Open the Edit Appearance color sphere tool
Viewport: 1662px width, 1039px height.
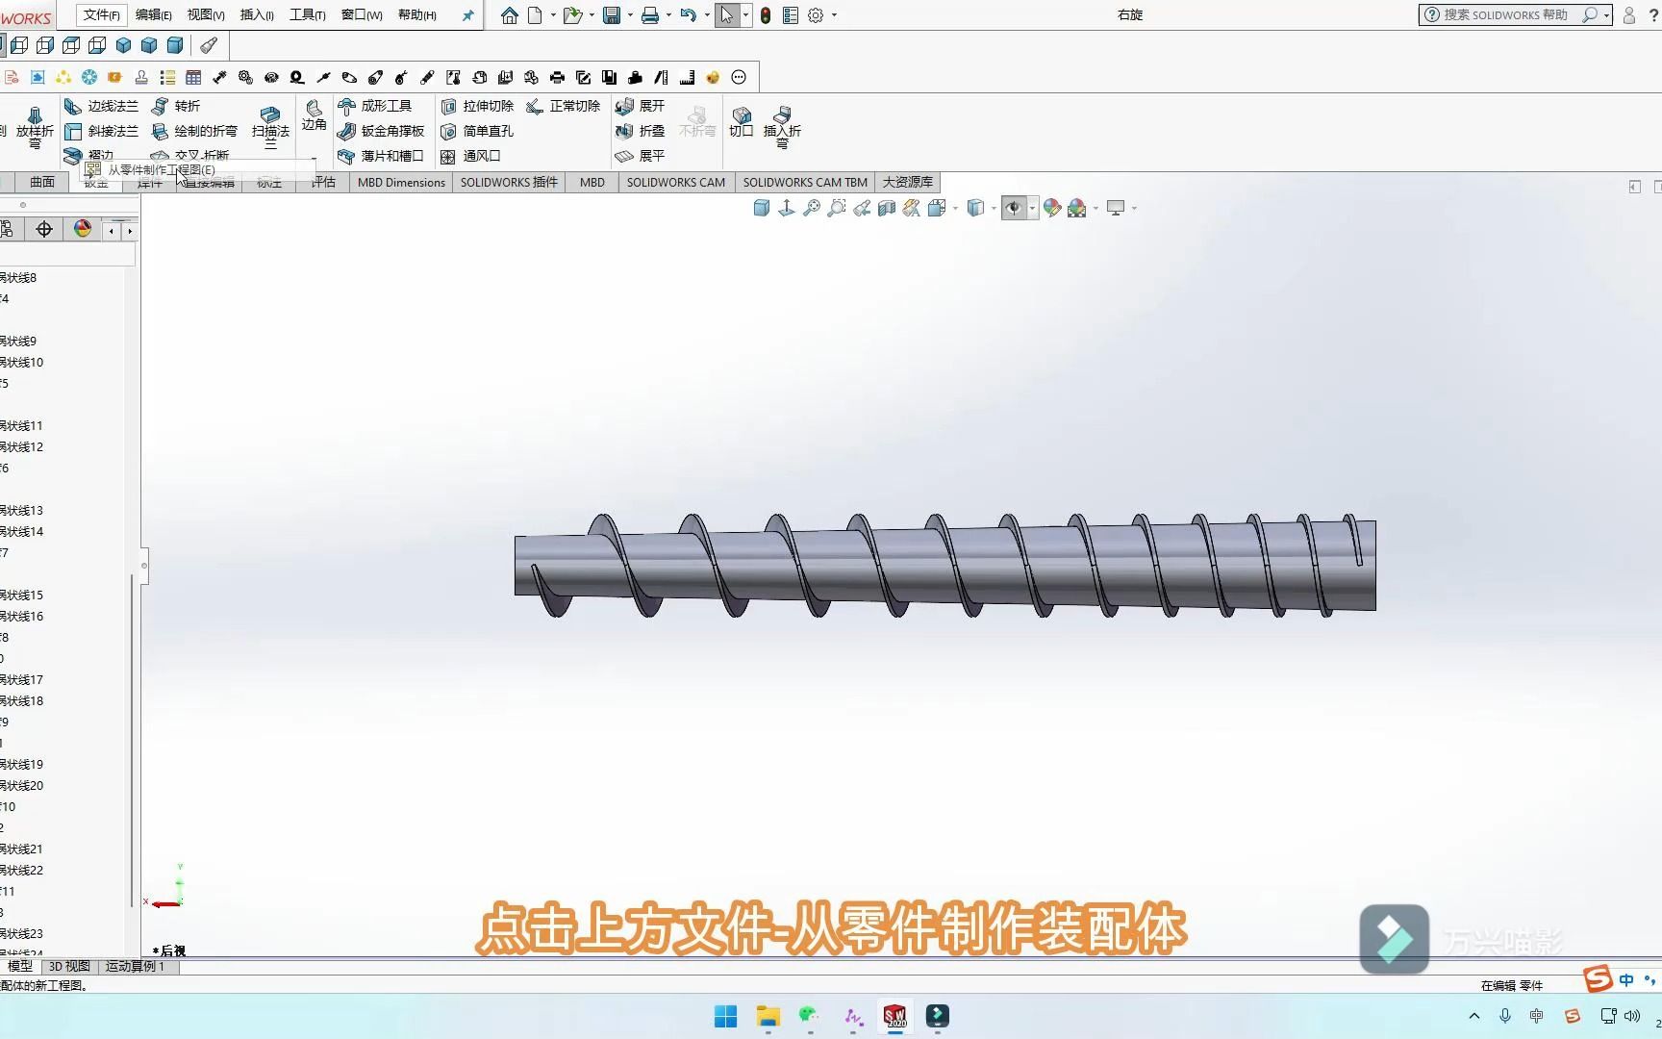[x=1052, y=208]
